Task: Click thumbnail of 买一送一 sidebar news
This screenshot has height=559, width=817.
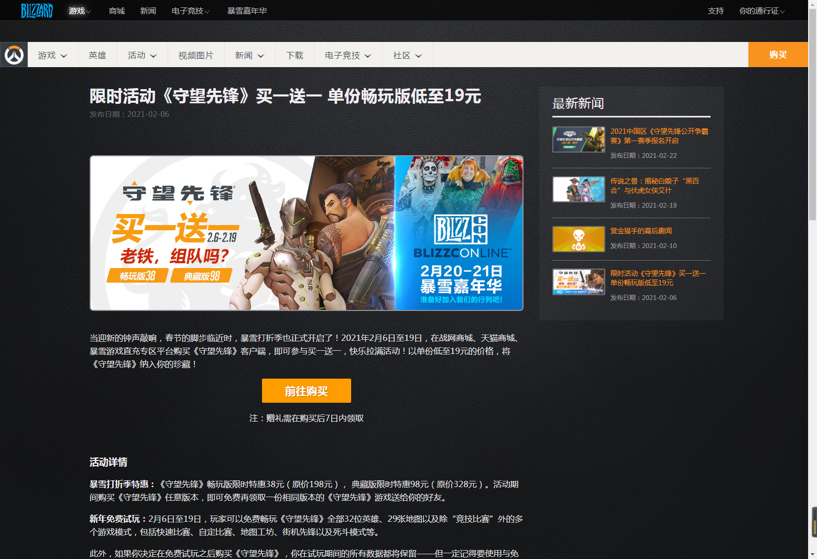Action: [579, 282]
